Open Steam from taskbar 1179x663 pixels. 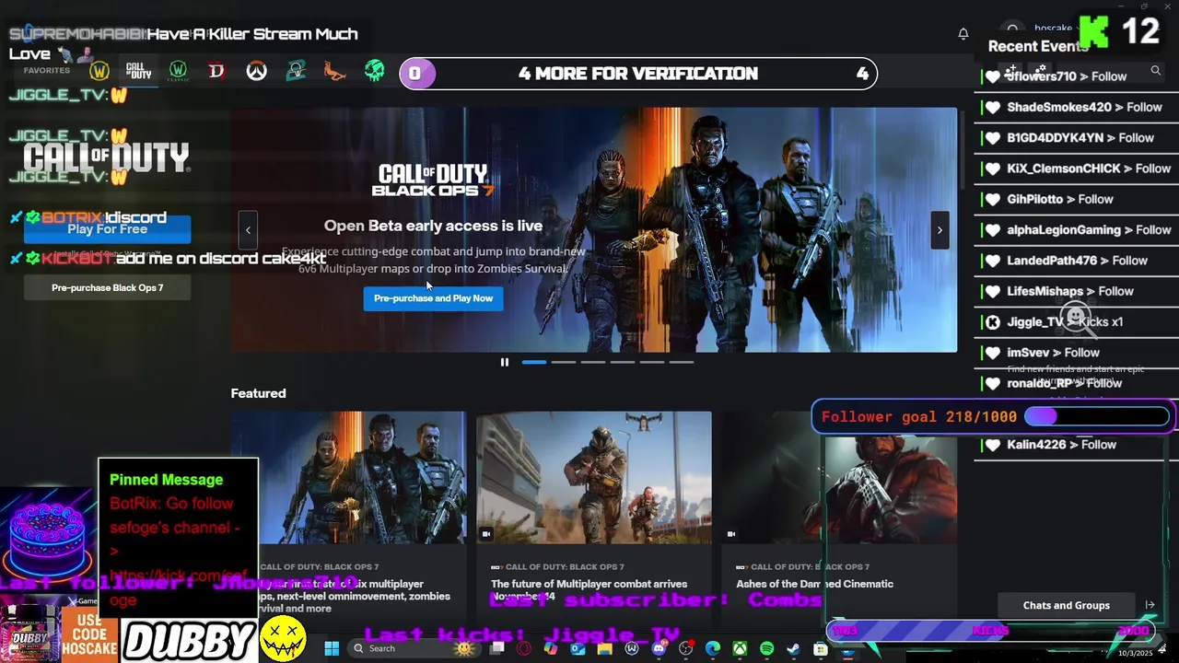tap(793, 648)
